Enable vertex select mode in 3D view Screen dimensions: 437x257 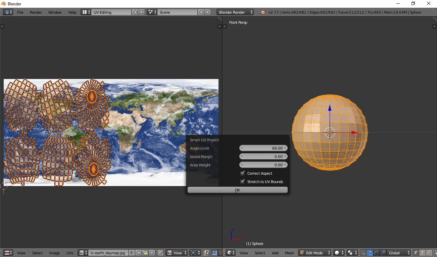415,253
